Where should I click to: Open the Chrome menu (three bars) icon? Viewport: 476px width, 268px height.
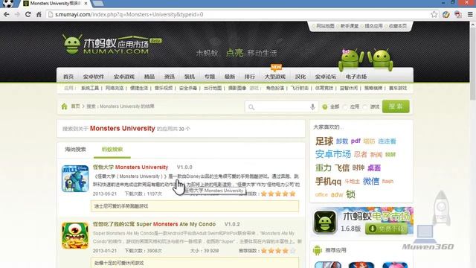click(x=470, y=14)
